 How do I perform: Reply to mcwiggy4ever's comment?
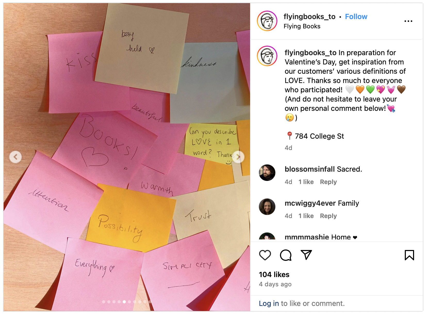(328, 216)
